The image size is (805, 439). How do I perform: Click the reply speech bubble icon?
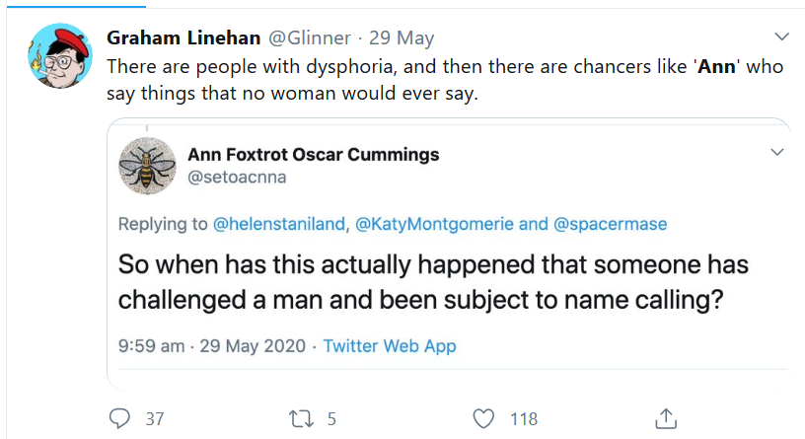pos(119,418)
